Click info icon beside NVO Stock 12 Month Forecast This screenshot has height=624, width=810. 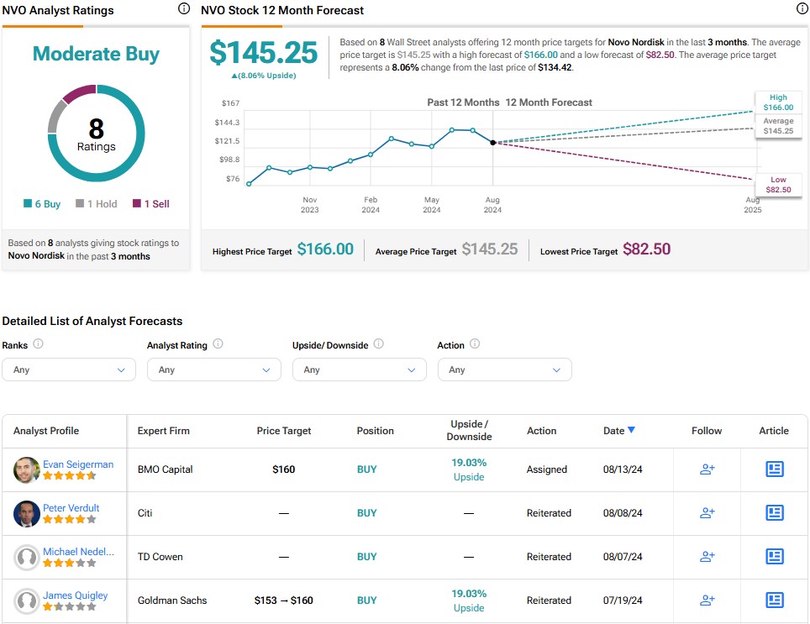802,9
